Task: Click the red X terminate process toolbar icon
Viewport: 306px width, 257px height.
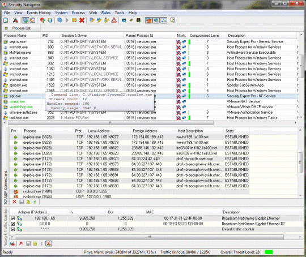Action: (82, 20)
